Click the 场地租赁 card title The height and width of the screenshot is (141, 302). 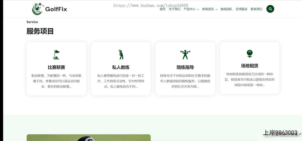point(250,66)
